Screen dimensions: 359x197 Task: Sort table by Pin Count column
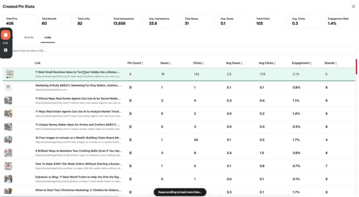(135, 63)
